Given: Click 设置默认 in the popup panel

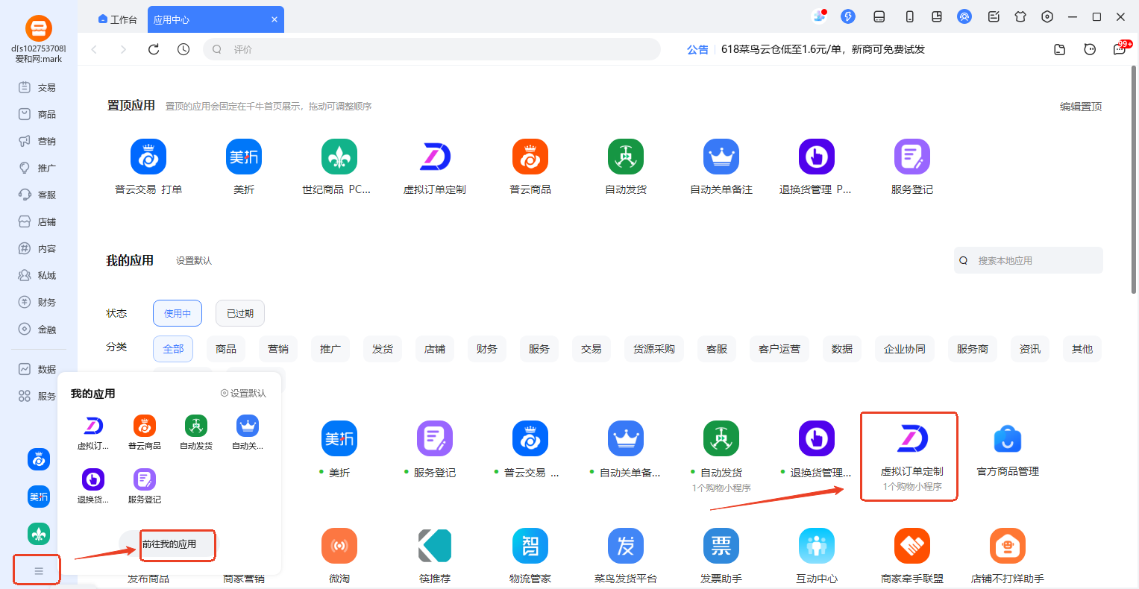Looking at the screenshot, I should point(243,393).
